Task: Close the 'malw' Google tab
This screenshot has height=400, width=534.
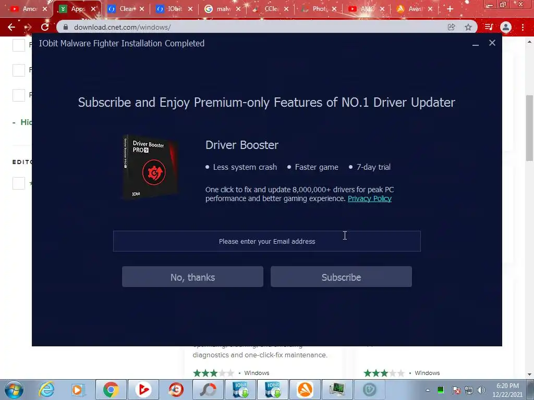Action: pos(238,9)
